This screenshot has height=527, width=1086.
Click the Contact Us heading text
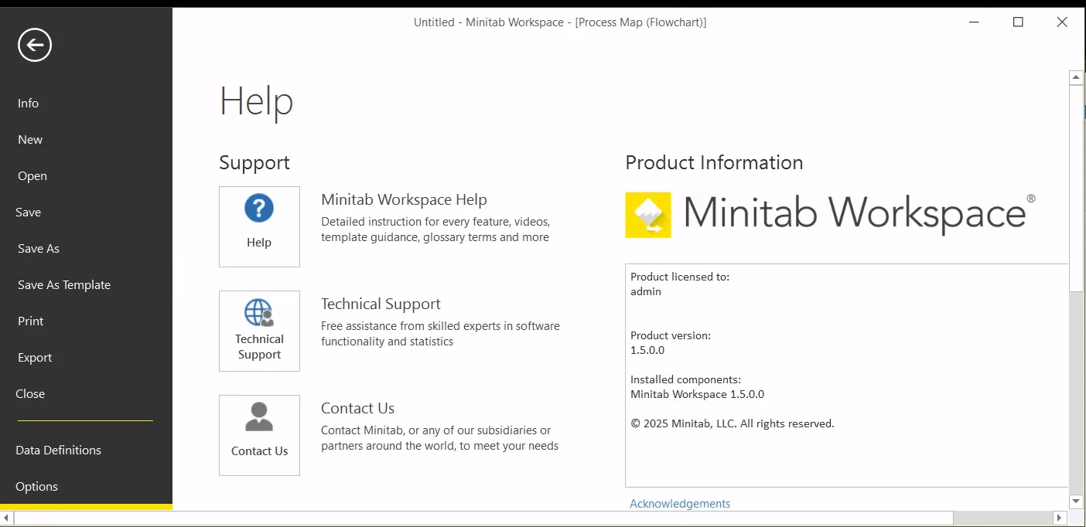pos(357,409)
